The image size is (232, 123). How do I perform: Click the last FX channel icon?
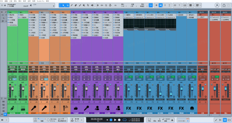(x=182, y=108)
